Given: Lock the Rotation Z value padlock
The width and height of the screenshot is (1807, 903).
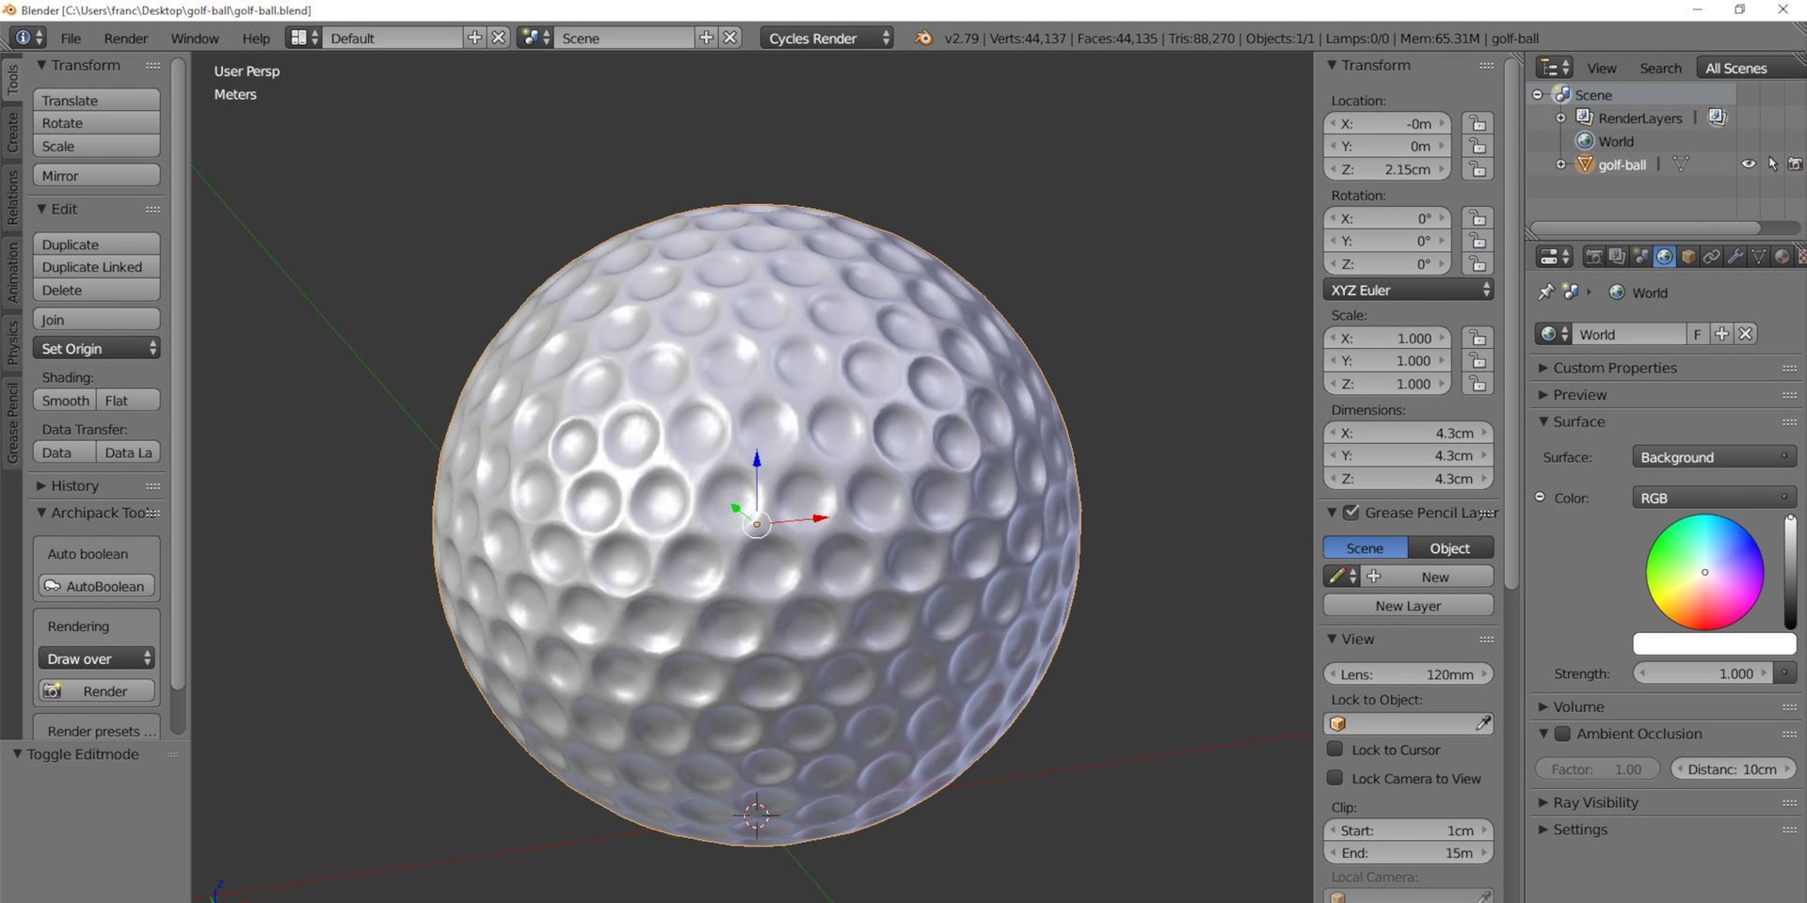Looking at the screenshot, I should (1478, 264).
